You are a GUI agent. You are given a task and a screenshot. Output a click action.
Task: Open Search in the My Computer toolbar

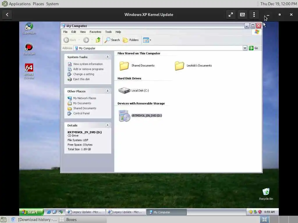(x=112, y=40)
